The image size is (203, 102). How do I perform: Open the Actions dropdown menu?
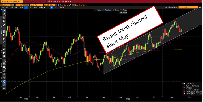coord(54,2)
